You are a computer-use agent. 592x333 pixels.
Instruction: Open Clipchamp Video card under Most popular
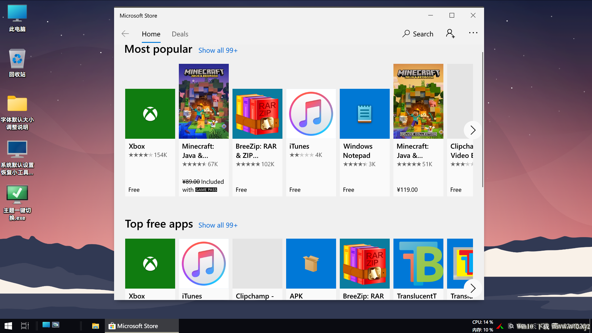pos(460,130)
